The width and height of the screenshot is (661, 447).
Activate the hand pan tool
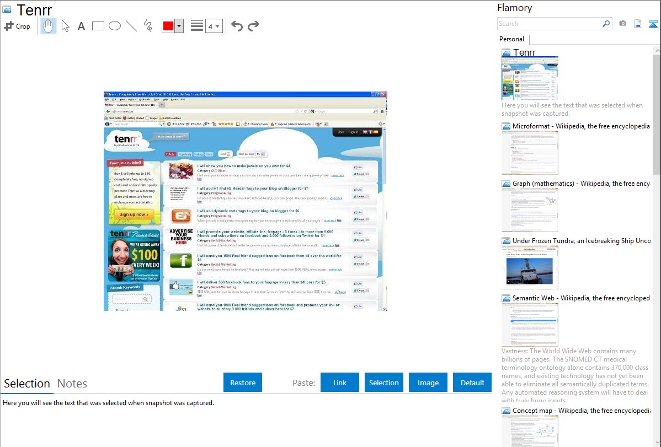tap(49, 26)
